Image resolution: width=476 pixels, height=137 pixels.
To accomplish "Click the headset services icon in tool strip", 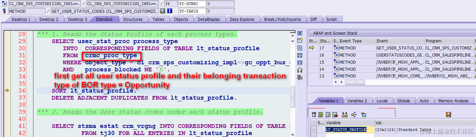I will pos(299,70).
